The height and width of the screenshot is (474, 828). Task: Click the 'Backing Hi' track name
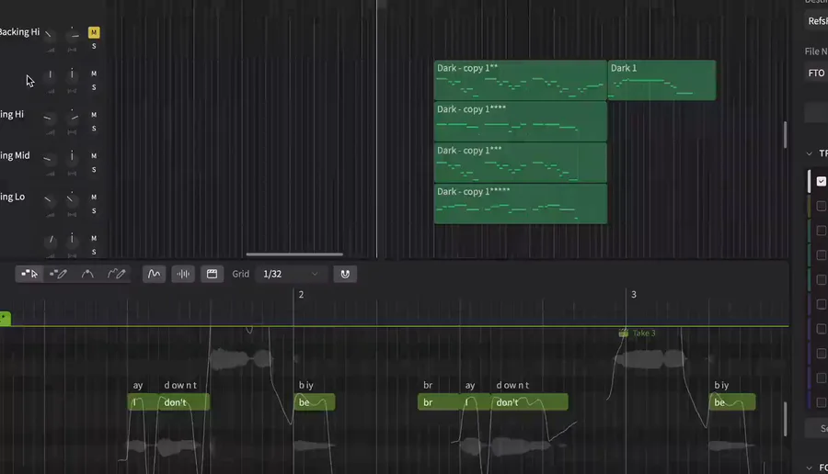pos(19,32)
